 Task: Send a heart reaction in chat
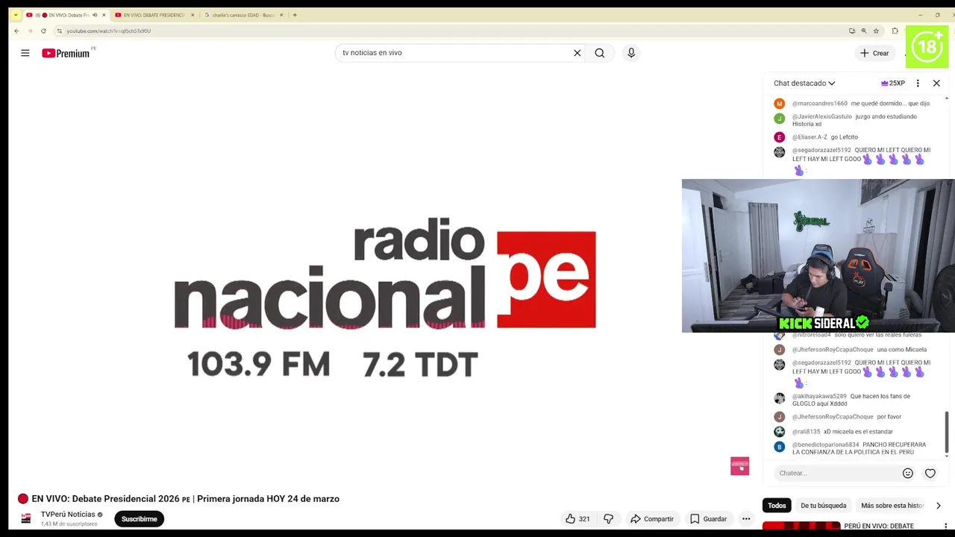(x=930, y=473)
